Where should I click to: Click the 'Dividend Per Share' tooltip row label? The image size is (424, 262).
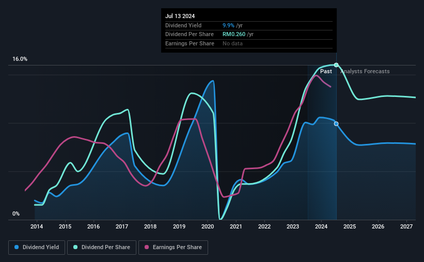pyautogui.click(x=190, y=35)
